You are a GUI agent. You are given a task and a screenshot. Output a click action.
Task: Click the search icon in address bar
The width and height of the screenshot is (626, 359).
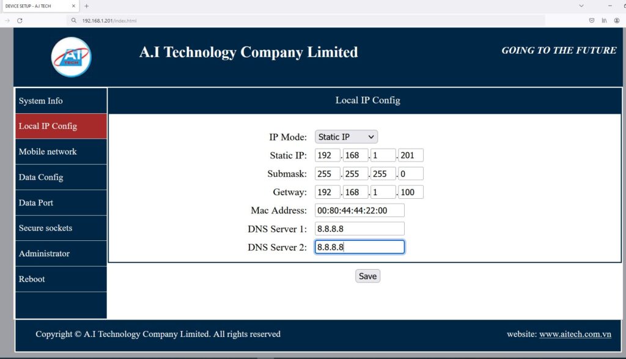pos(74,20)
